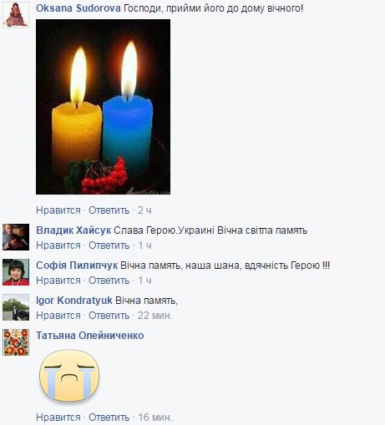This screenshot has width=385, height=425.
Task: Visit Владик Хайсук's profile via name
Action: [73, 230]
